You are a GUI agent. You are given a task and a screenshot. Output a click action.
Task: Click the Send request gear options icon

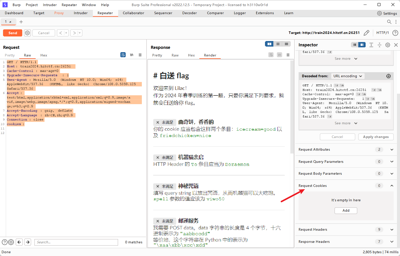[27, 33]
